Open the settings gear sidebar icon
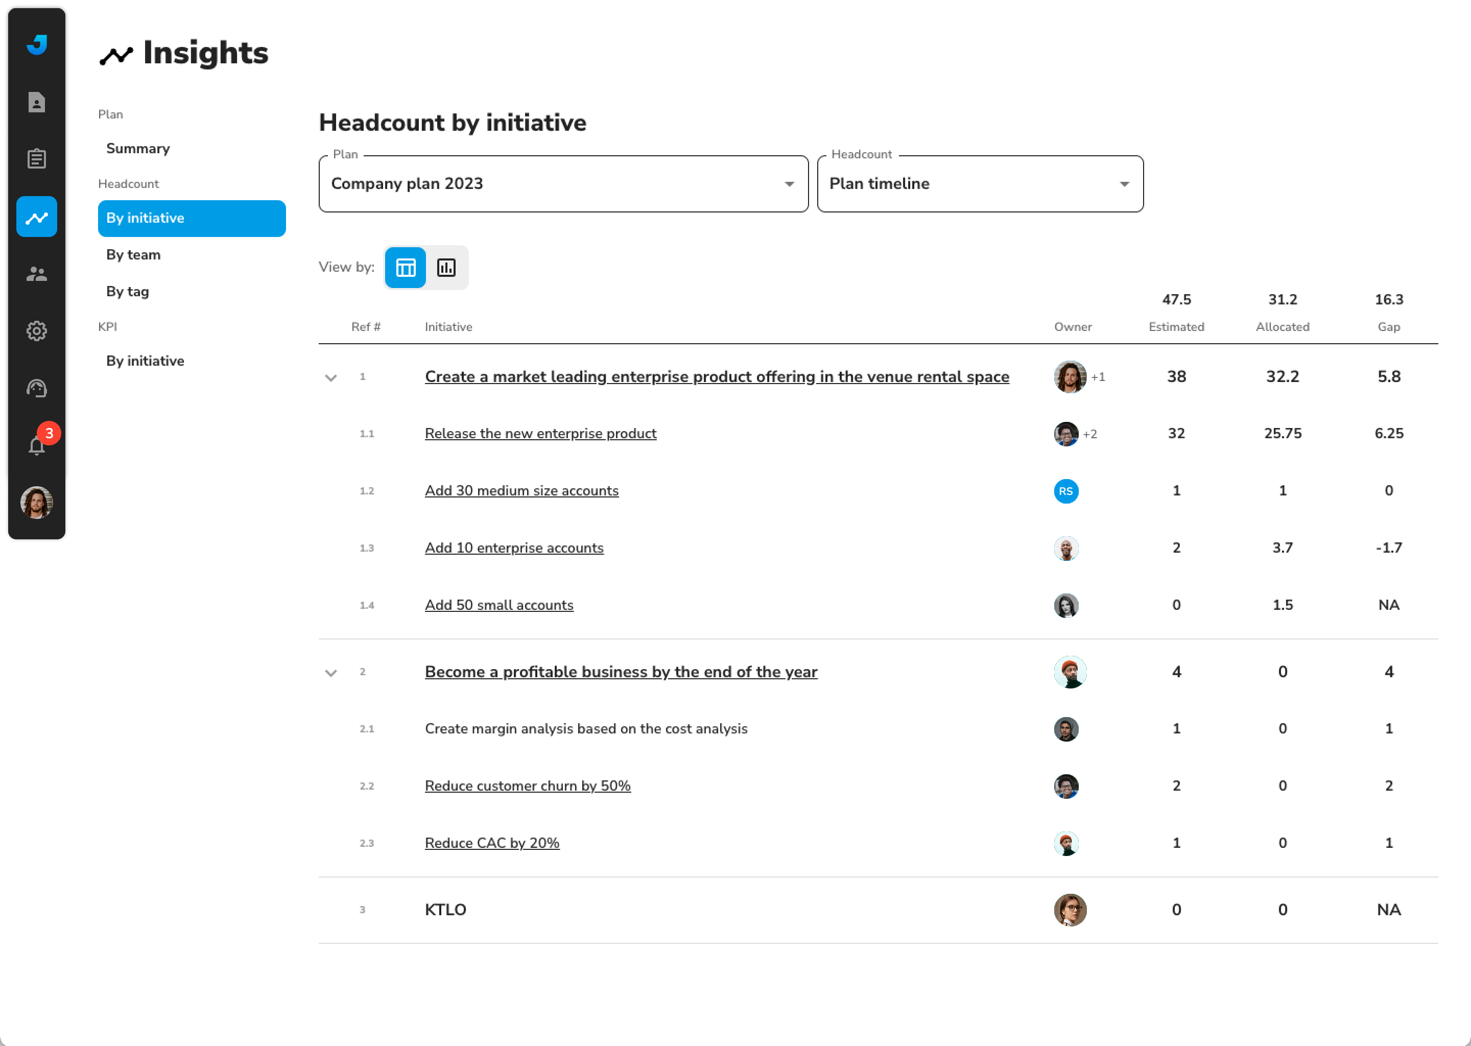1471x1046 pixels. (37, 331)
